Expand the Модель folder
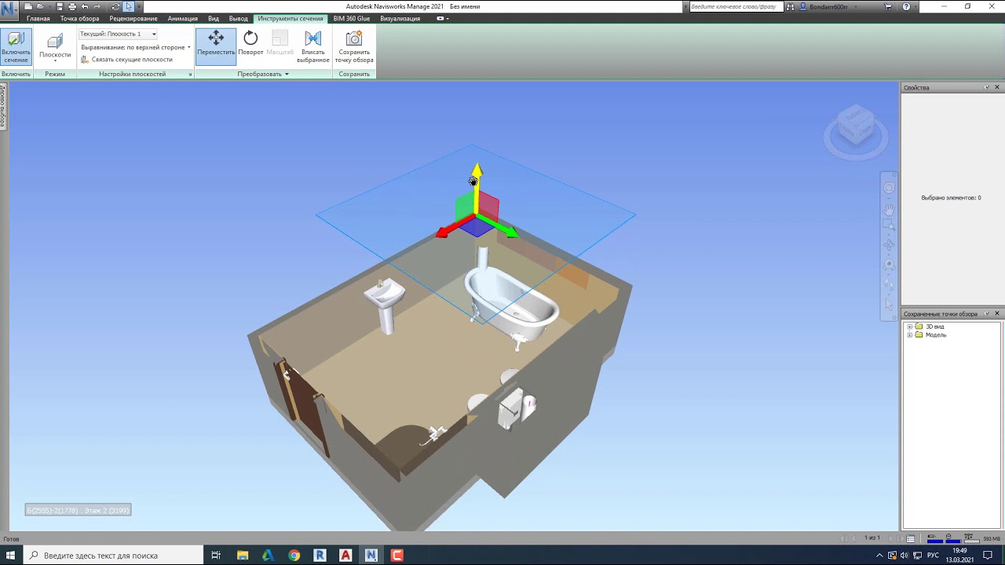Viewport: 1005px width, 565px height. (910, 335)
